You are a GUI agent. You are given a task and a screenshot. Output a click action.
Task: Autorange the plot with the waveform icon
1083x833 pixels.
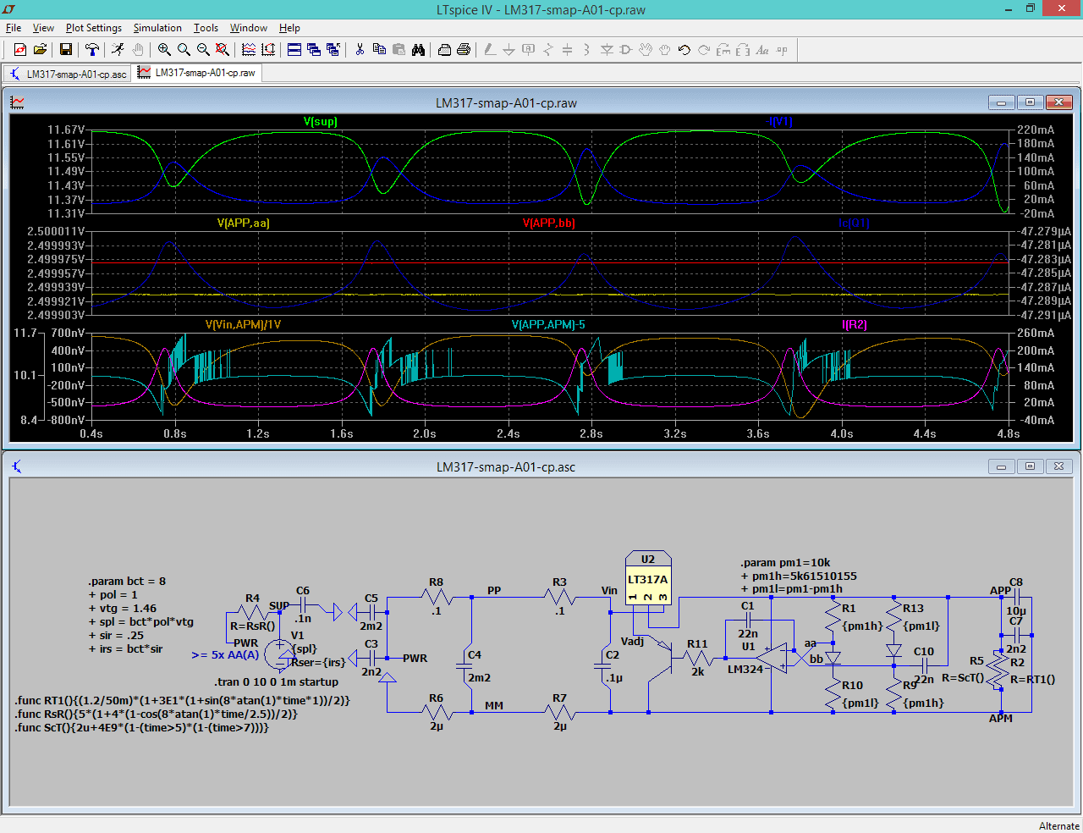[249, 49]
